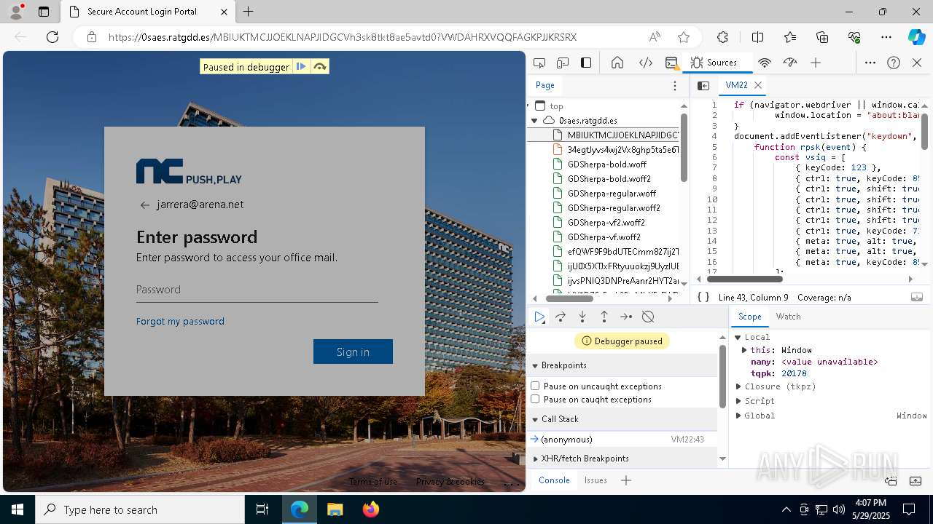
Task: Hide the navigator sidebar icon
Action: point(703,85)
